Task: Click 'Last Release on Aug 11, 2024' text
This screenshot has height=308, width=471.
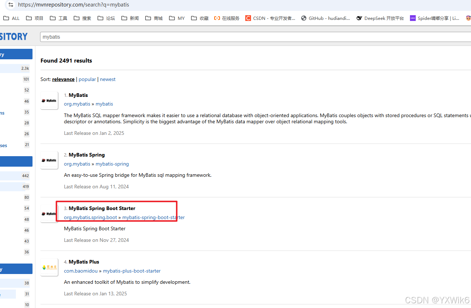Action: [96, 187]
